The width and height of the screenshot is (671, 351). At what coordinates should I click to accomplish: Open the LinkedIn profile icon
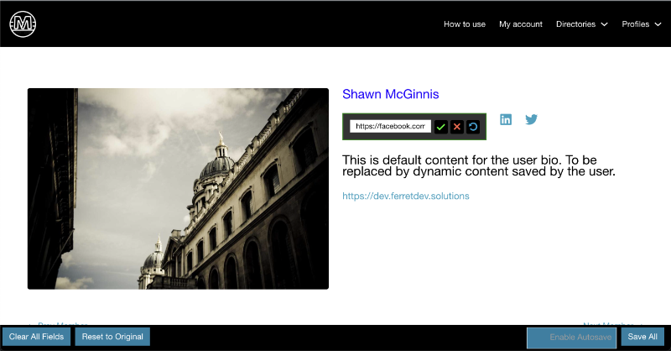tap(506, 119)
